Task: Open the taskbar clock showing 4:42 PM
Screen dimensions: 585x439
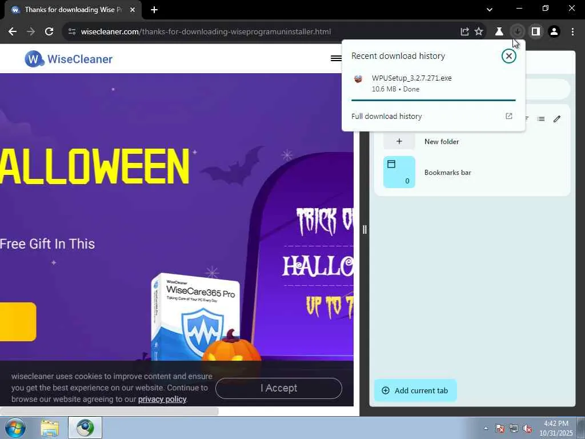Action: (556, 428)
